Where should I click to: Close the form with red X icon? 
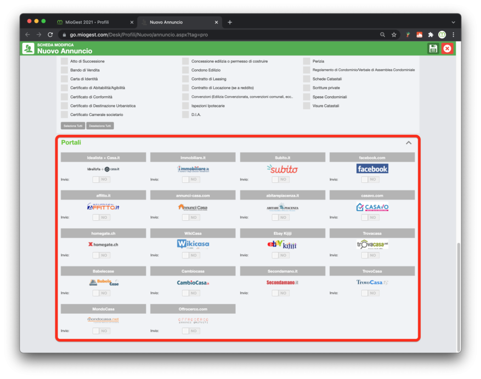pyautogui.click(x=447, y=49)
